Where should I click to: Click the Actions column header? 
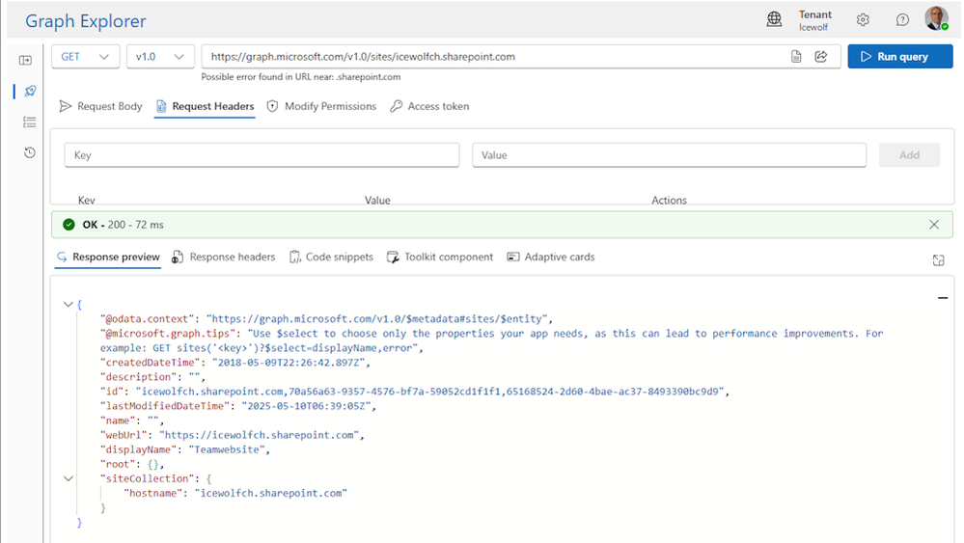[669, 201]
